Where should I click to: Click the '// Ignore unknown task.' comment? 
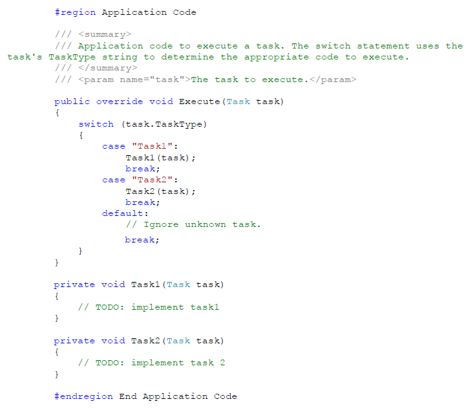pyautogui.click(x=193, y=224)
